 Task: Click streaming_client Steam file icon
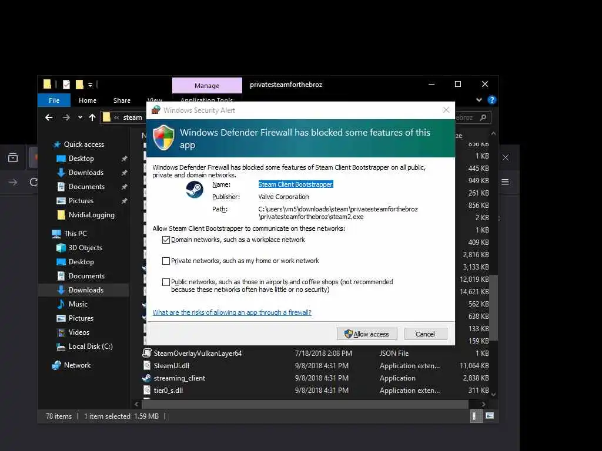[146, 378]
